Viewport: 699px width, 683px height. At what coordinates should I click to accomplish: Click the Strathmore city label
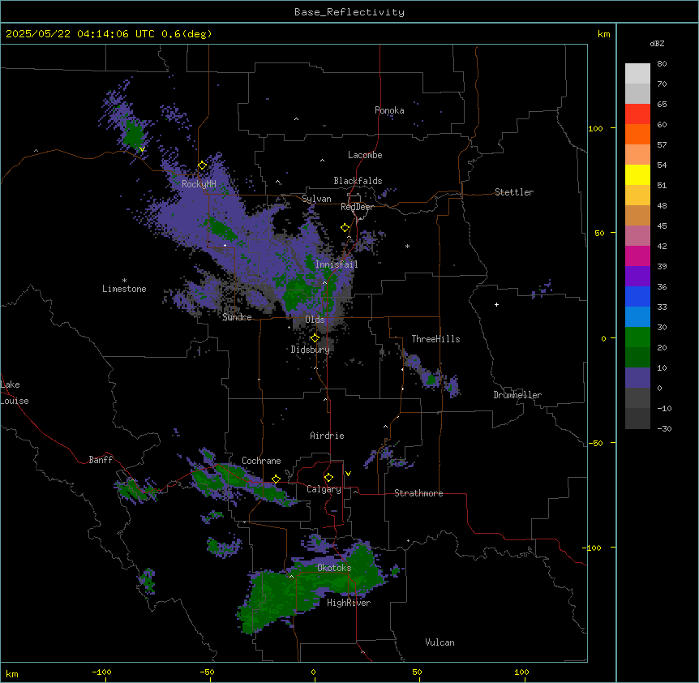point(418,493)
